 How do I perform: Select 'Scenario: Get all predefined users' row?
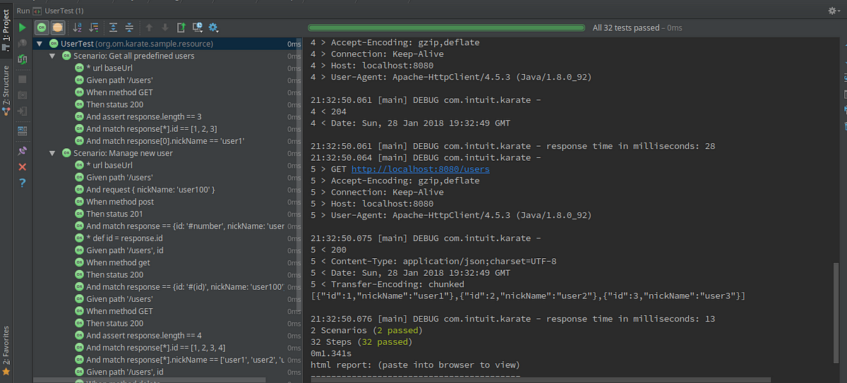click(x=169, y=56)
